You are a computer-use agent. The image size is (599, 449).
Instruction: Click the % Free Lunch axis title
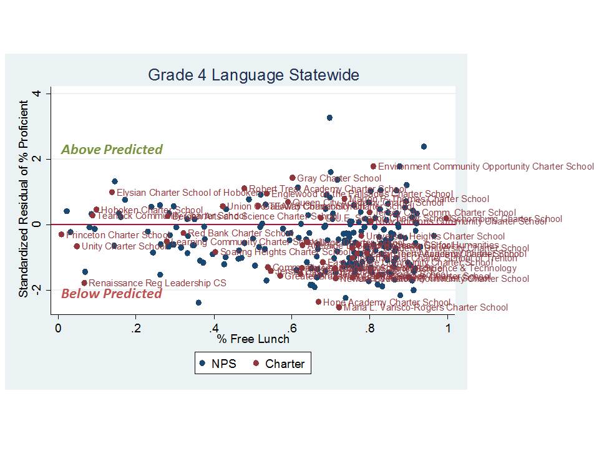[253, 339]
